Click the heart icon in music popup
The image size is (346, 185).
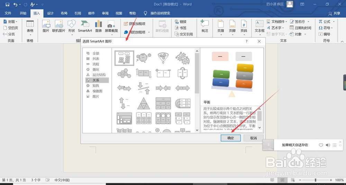321,145
